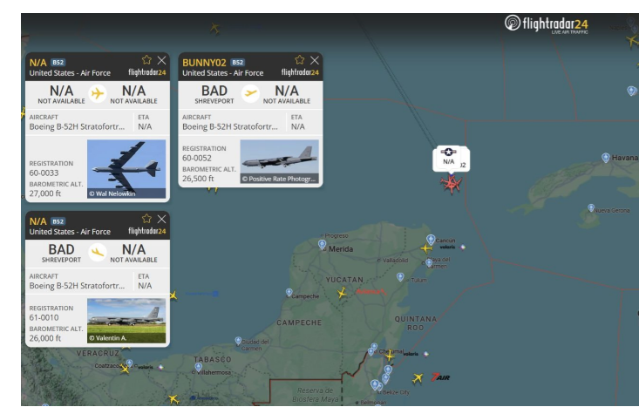The width and height of the screenshot is (639, 407).
Task: Click route plane icon in BUNNY02 card
Action: (250, 94)
